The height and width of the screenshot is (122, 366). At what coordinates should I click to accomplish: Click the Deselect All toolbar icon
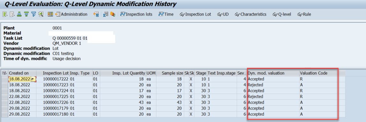[x=12, y=14]
